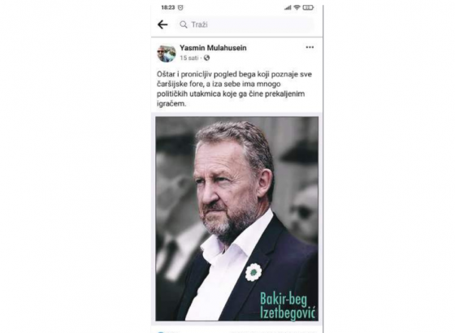Click the globe public privacy icon
Viewport: 455px width, 333px height.
pos(206,58)
